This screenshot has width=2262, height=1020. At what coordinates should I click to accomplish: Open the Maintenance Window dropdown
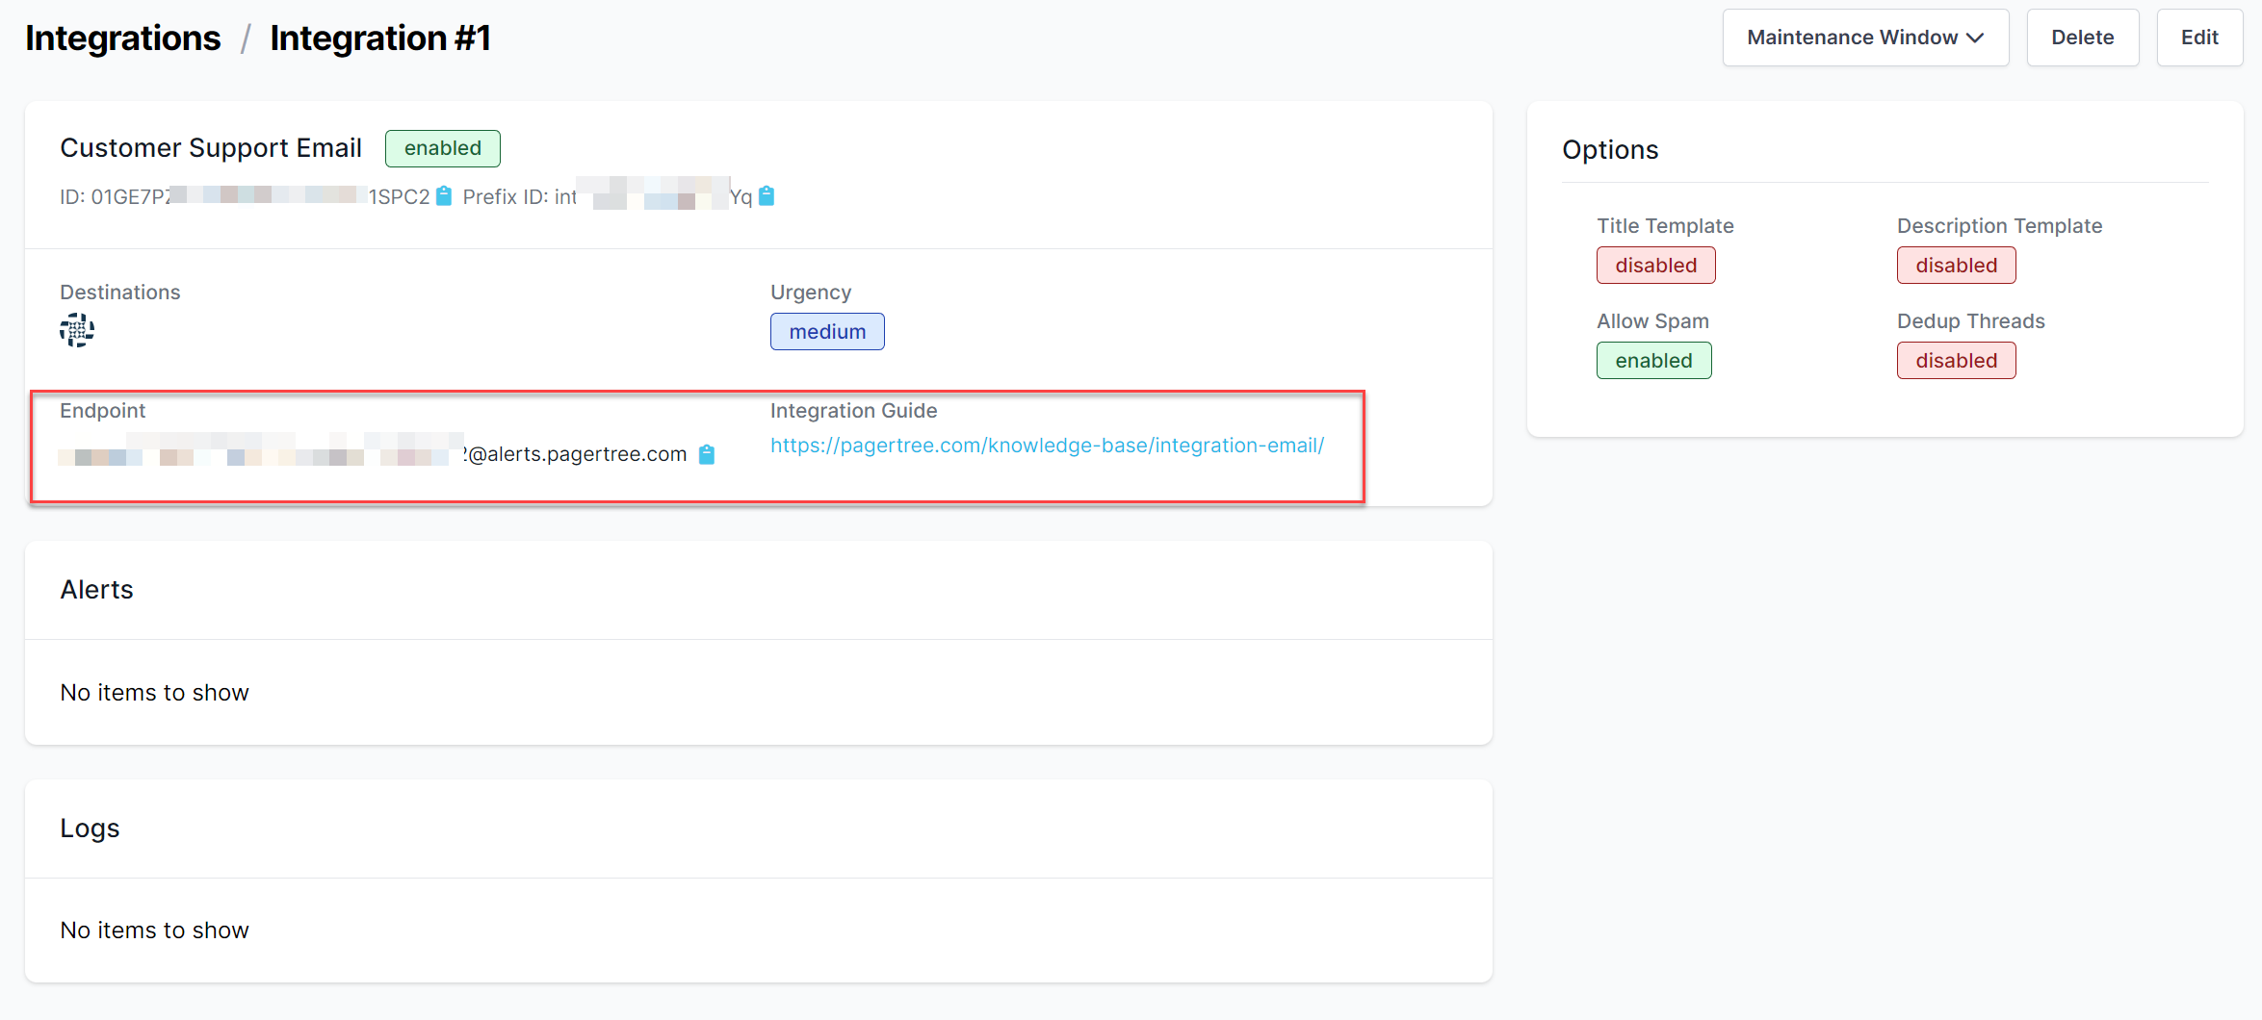click(x=1865, y=38)
